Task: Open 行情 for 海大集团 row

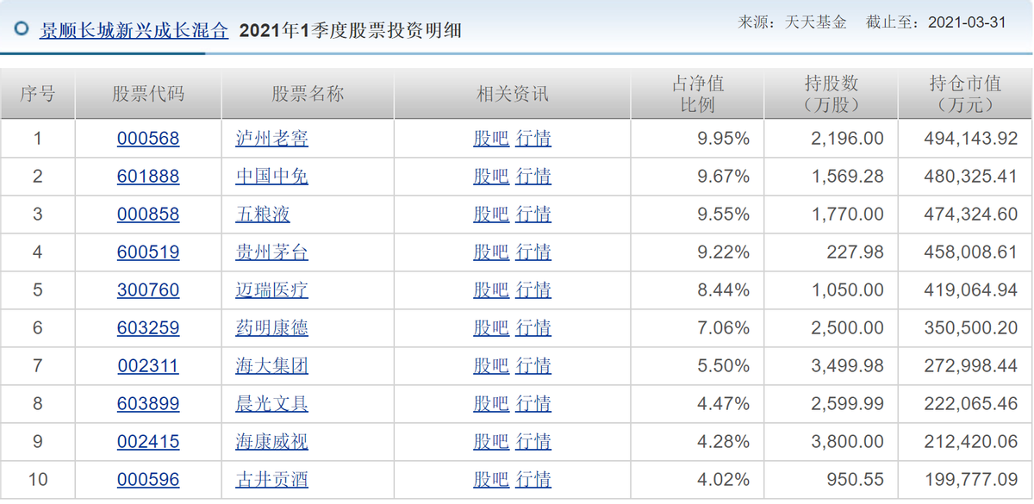Action: (x=534, y=366)
